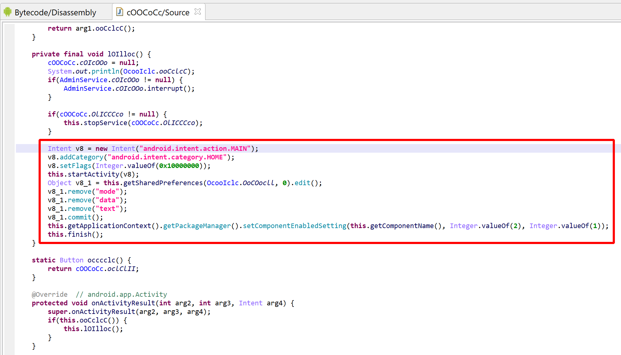Screen dimensions: 621x355
Task: Click the stopService method call
Action: coord(105,123)
